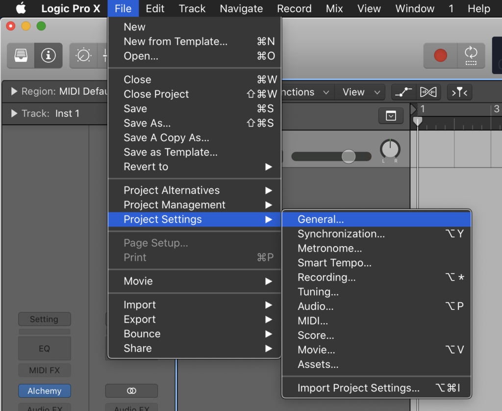The height and width of the screenshot is (411, 502).
Task: Toggle the Library button in toolbar
Action: point(21,55)
